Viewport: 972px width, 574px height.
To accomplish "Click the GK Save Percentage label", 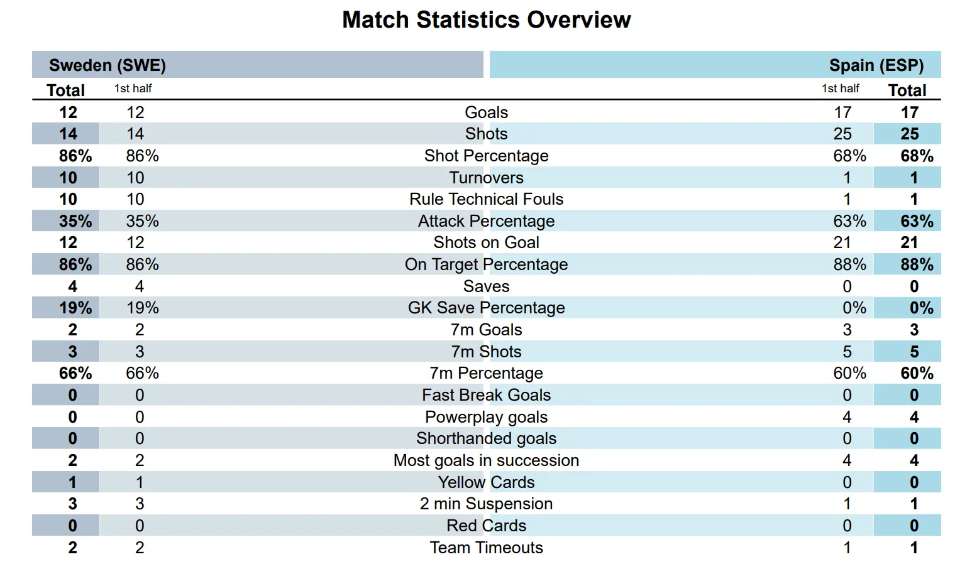I will pyautogui.click(x=486, y=308).
